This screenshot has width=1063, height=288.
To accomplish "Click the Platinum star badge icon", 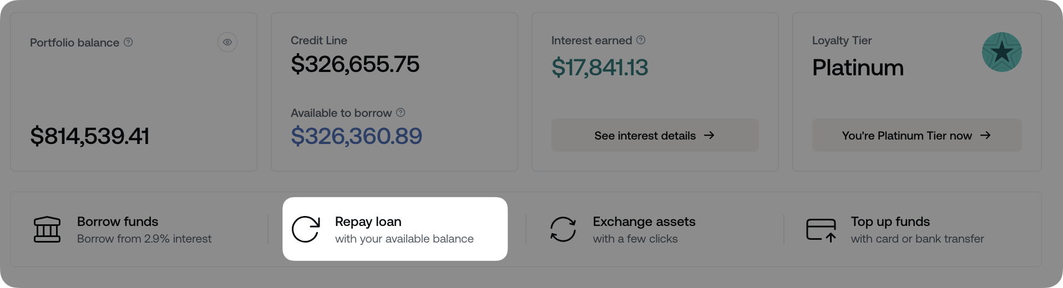I will (x=1001, y=52).
